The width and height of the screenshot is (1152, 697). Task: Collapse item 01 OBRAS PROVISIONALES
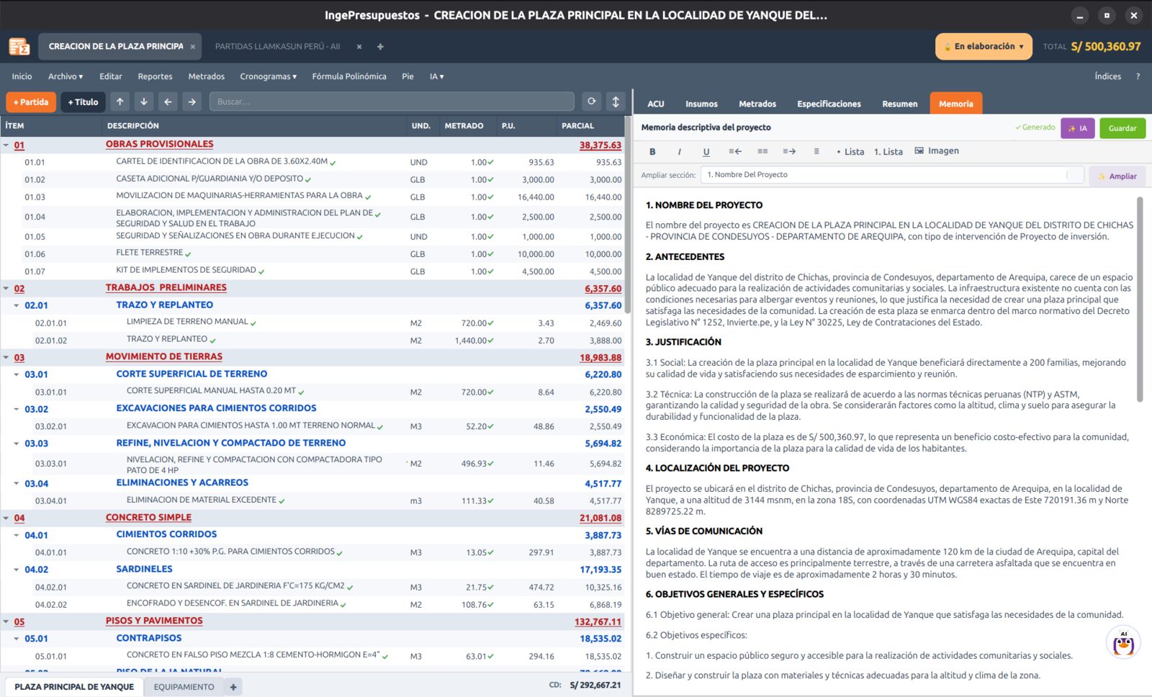click(x=6, y=145)
